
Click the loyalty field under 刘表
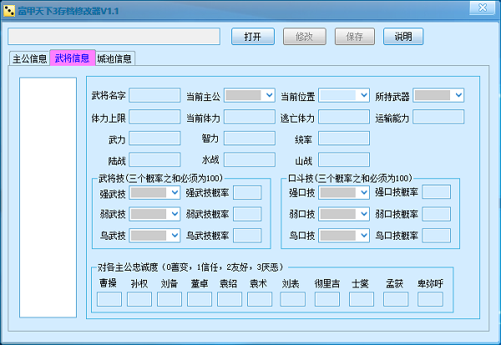tap(293, 299)
